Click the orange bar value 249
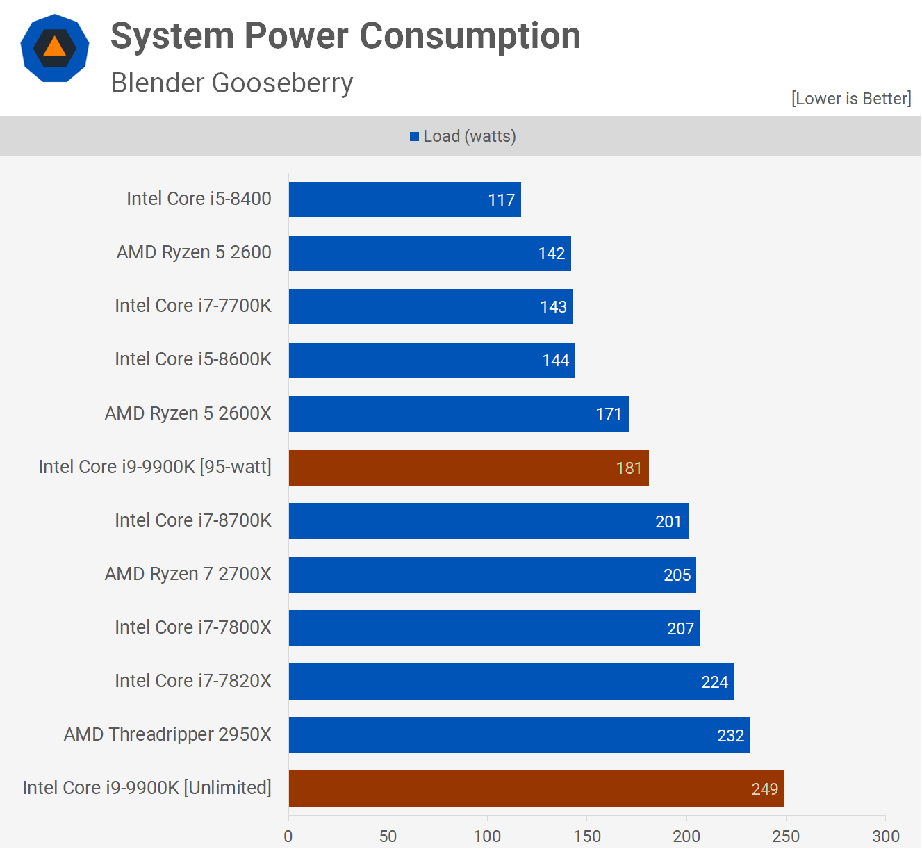 765,789
